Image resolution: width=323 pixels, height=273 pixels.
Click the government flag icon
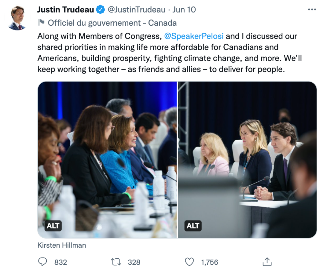pyautogui.click(x=41, y=23)
